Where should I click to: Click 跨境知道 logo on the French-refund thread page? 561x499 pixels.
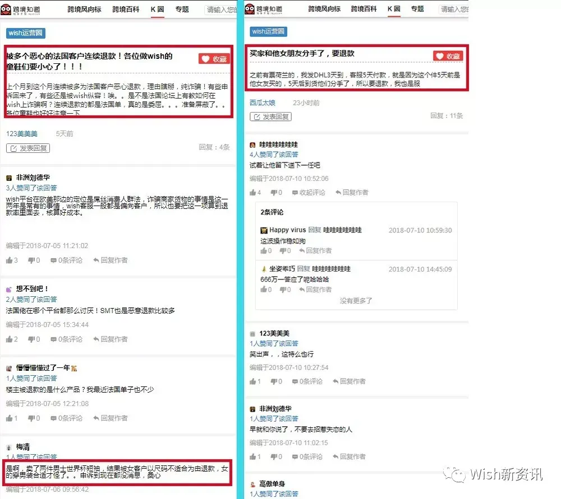[20, 10]
